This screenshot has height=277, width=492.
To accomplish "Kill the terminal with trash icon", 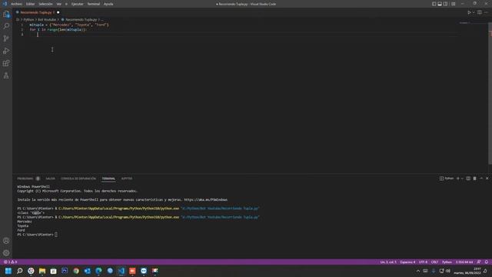I will click(475, 179).
